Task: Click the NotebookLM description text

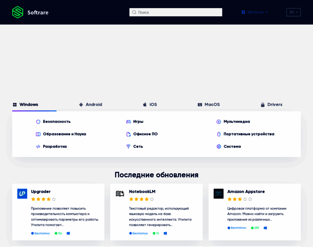Action: (160, 217)
